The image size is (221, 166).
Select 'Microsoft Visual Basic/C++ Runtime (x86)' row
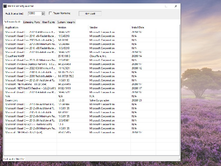pos(92,124)
